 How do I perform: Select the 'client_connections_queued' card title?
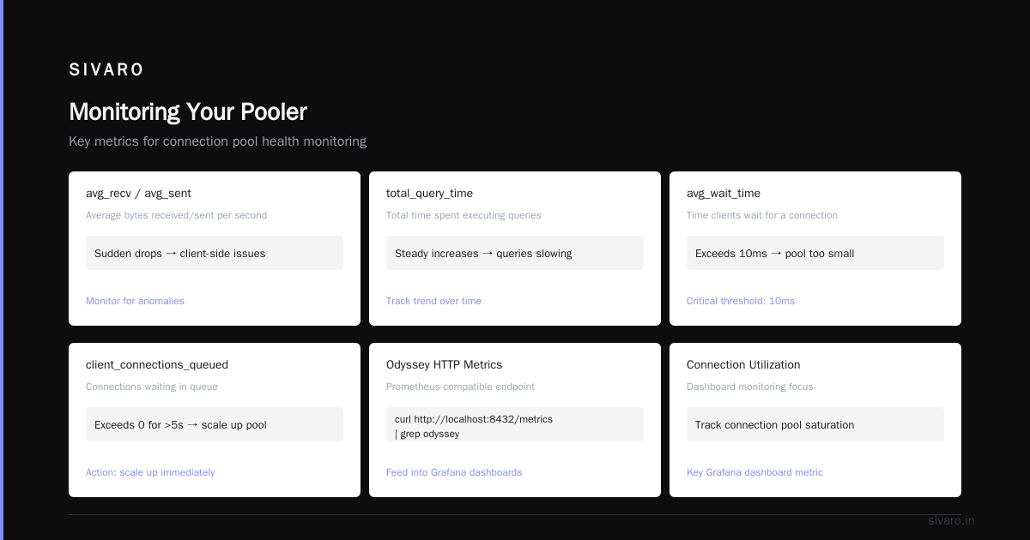[x=157, y=365]
